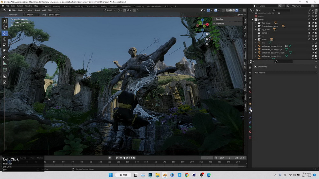Uncheck the ivy_plane collection checkbox

click(x=309, y=30)
